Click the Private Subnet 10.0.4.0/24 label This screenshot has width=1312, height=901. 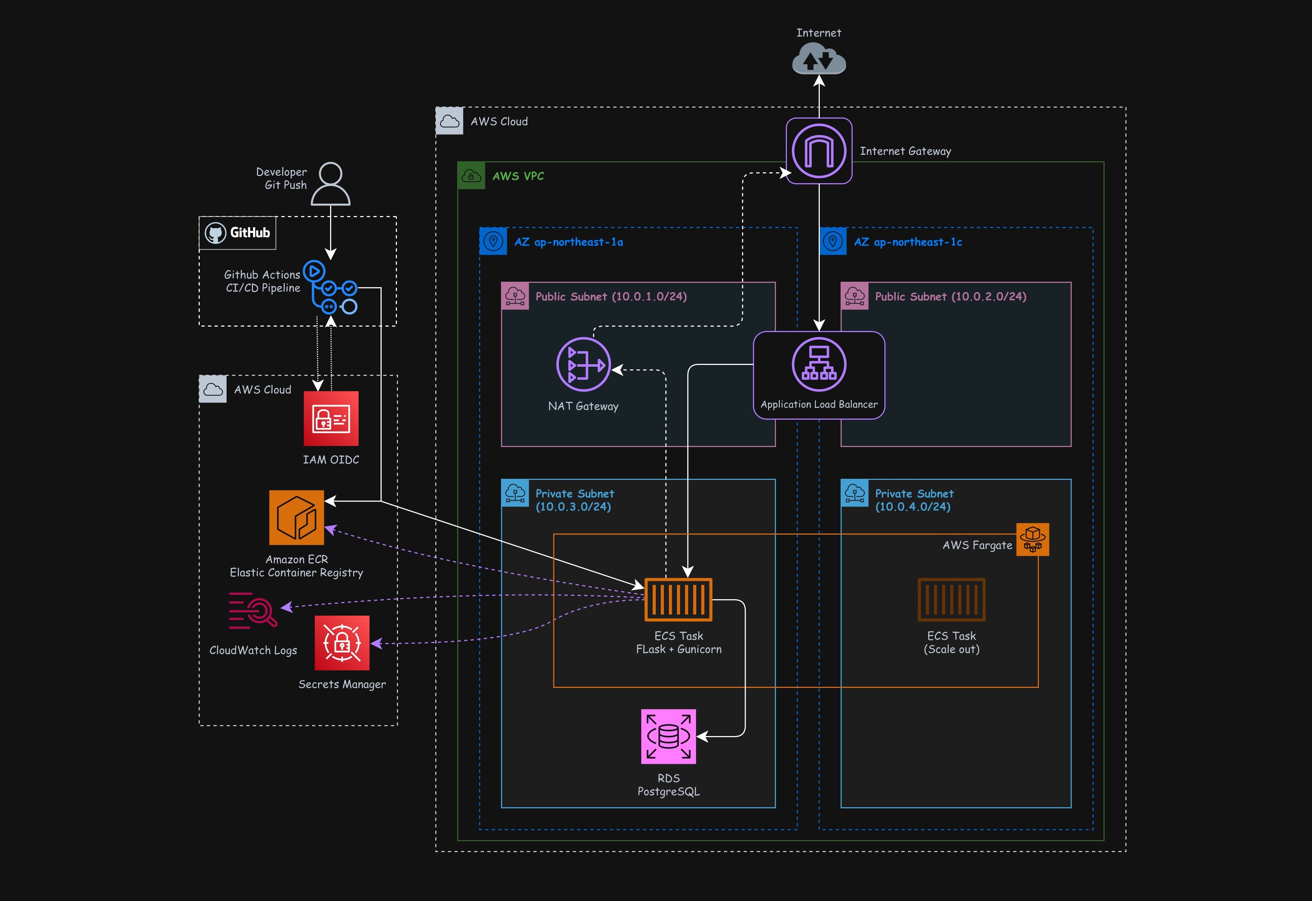[x=913, y=500]
